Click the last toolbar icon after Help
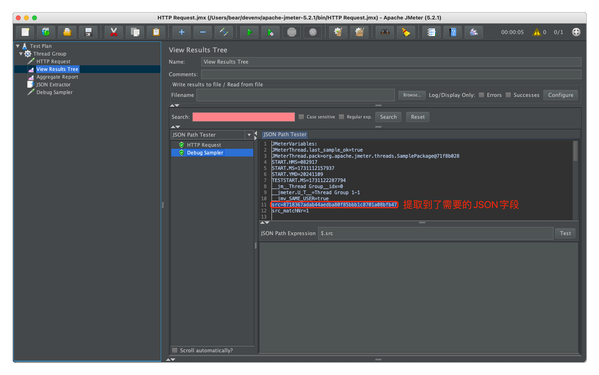 [474, 32]
